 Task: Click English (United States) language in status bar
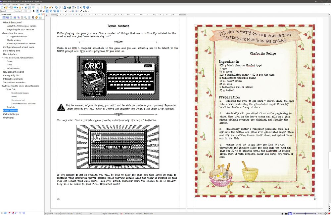pos(110,214)
